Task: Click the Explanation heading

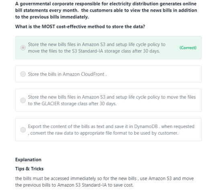Action: pyautogui.click(x=28, y=160)
